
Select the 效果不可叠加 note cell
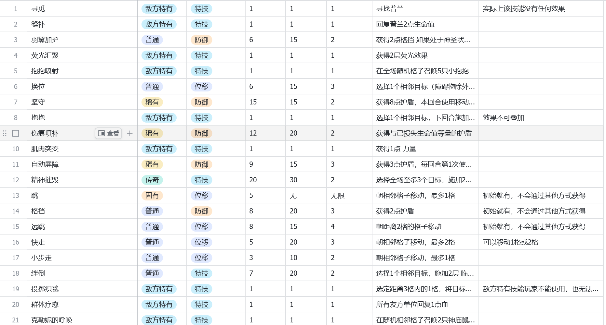click(x=541, y=118)
